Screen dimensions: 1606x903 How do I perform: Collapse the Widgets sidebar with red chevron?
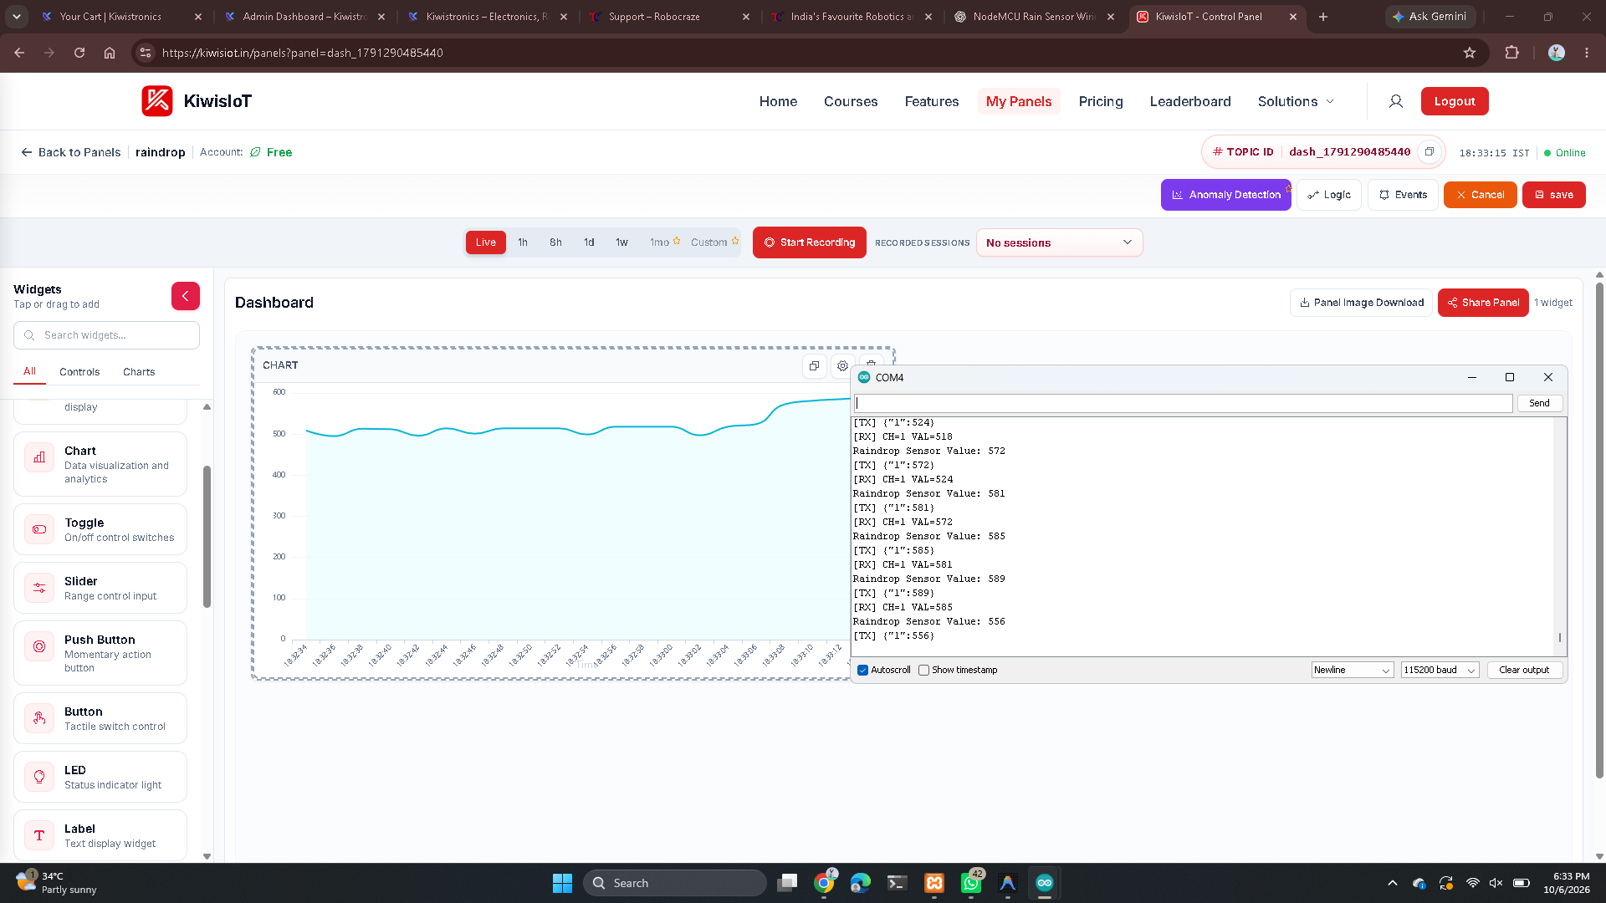pos(186,296)
